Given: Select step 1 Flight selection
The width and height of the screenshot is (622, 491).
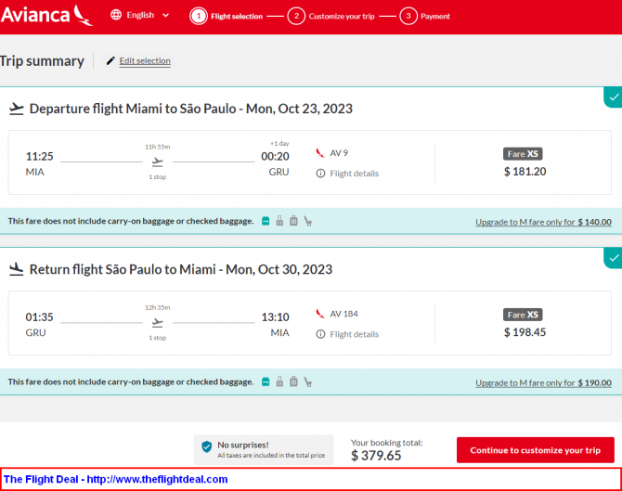Looking at the screenshot, I should pos(227,17).
